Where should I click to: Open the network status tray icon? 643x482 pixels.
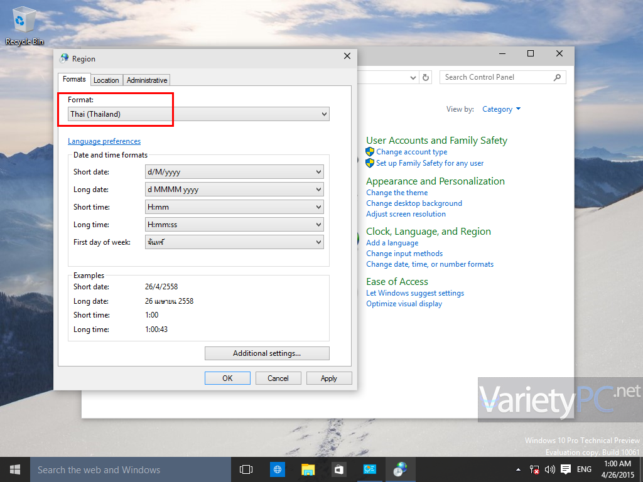pos(534,469)
